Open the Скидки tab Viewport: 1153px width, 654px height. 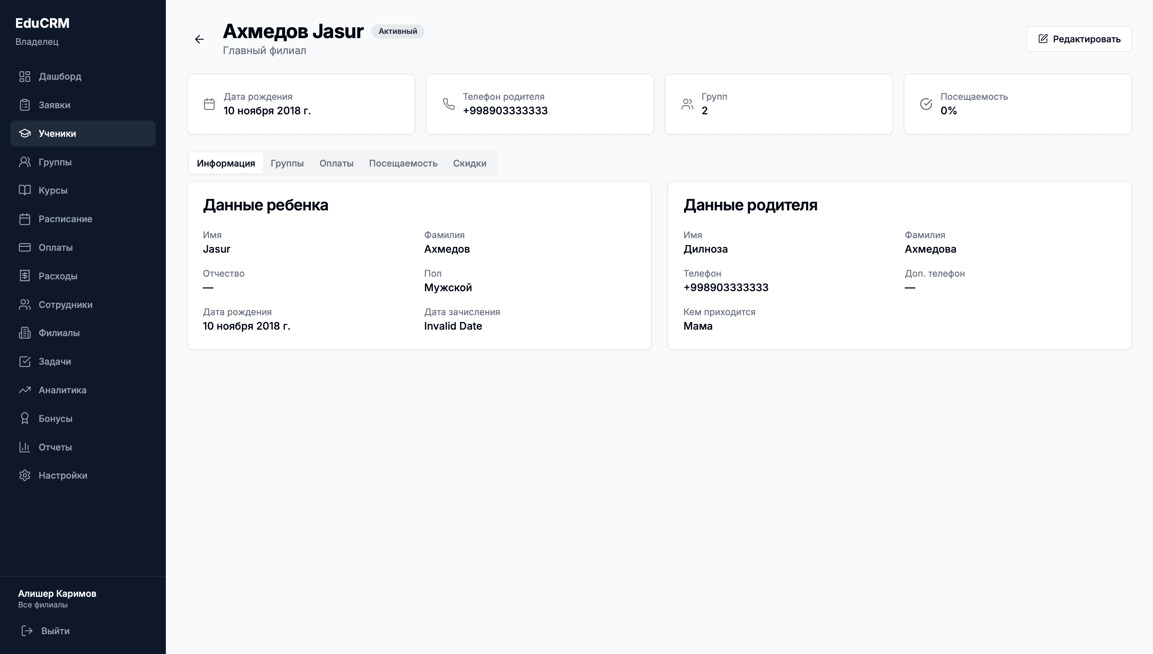pos(470,163)
